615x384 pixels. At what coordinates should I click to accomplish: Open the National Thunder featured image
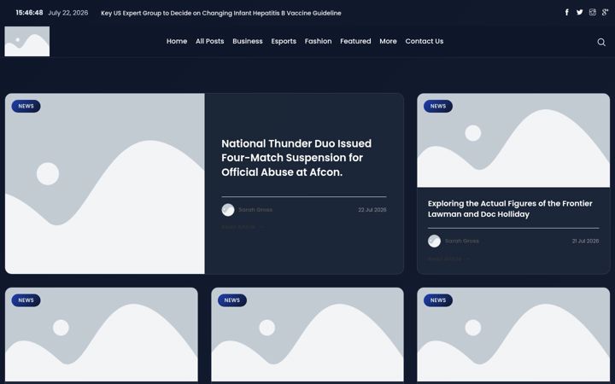105,183
